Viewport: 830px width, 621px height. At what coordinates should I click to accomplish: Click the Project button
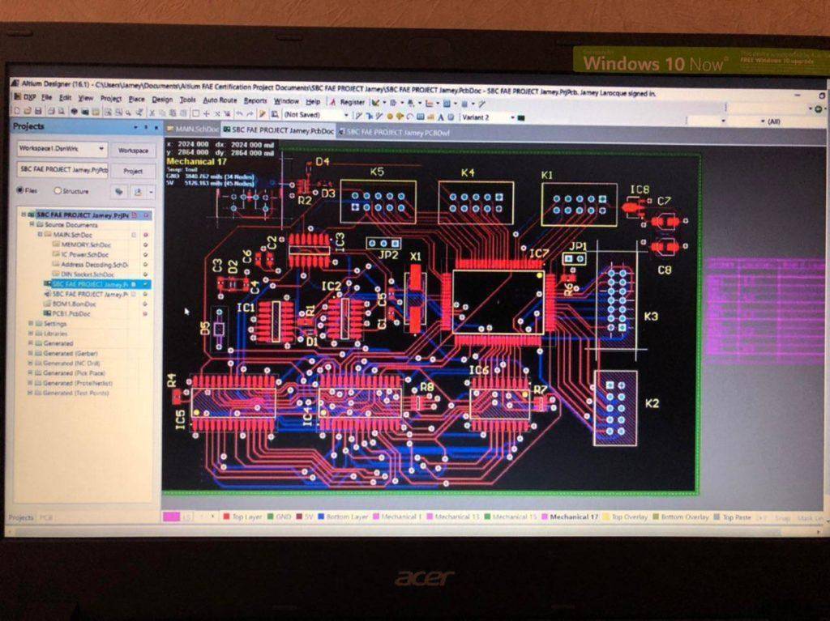coord(134,171)
